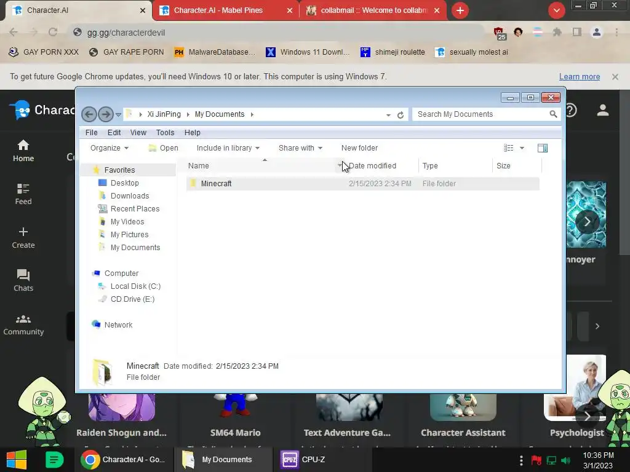Image resolution: width=630 pixels, height=472 pixels.
Task: Change view with the view icon
Action: (x=508, y=148)
